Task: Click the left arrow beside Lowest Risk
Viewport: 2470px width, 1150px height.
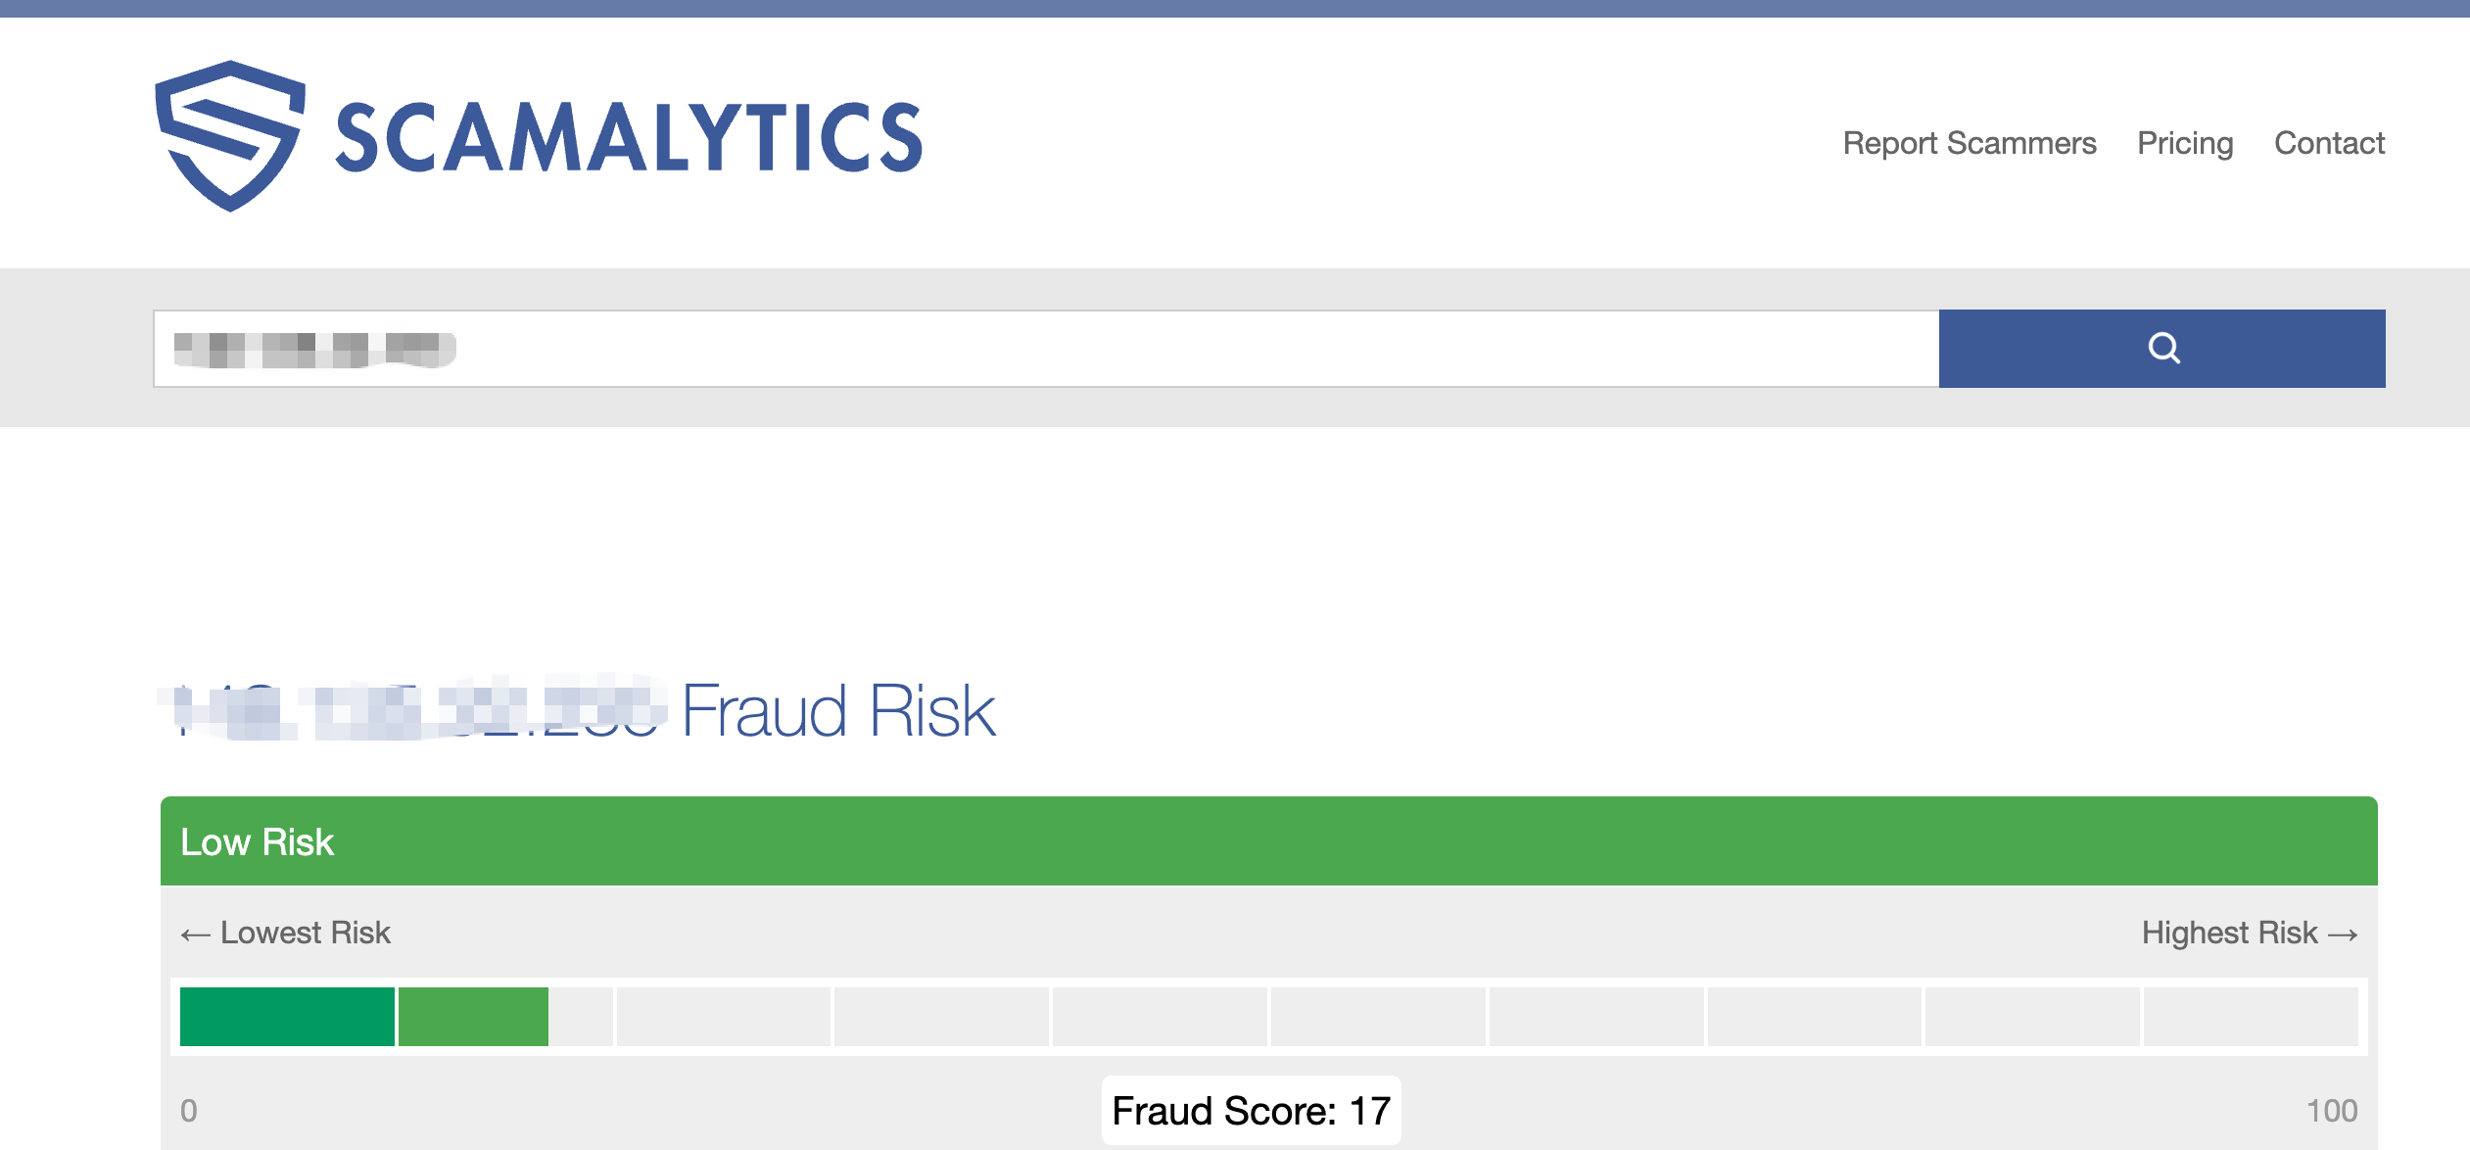Action: tap(195, 934)
